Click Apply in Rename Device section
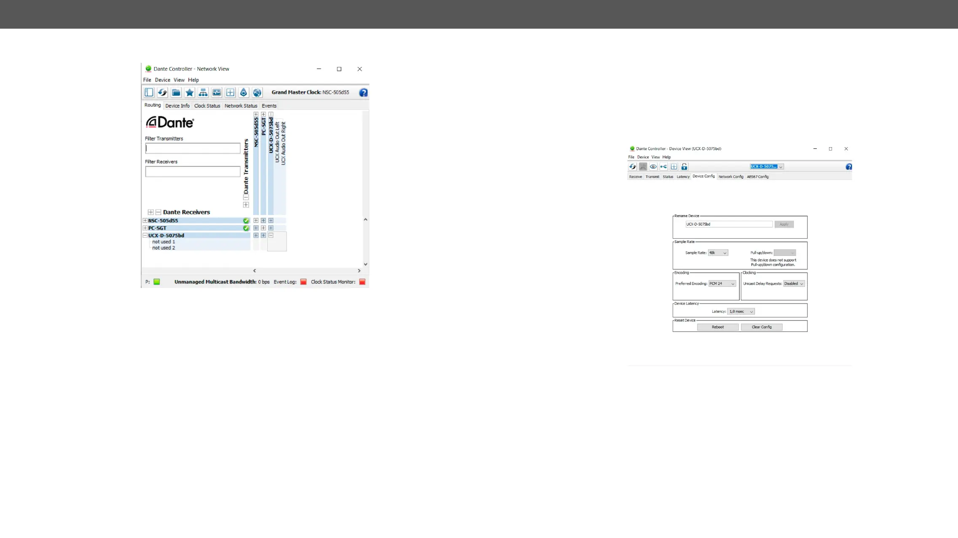Screen dimensions: 958x538 (784, 224)
